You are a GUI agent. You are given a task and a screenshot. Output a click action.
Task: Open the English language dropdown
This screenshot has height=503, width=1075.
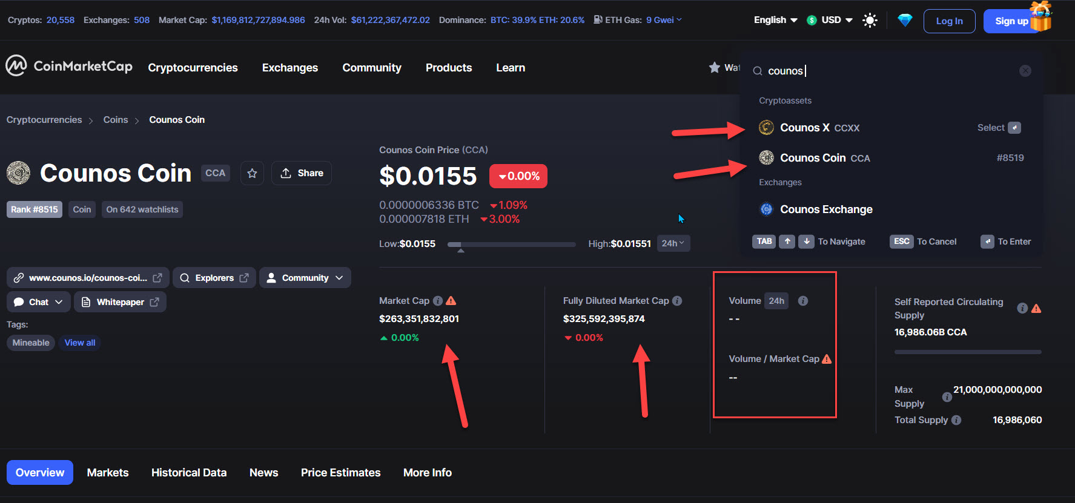(x=776, y=20)
